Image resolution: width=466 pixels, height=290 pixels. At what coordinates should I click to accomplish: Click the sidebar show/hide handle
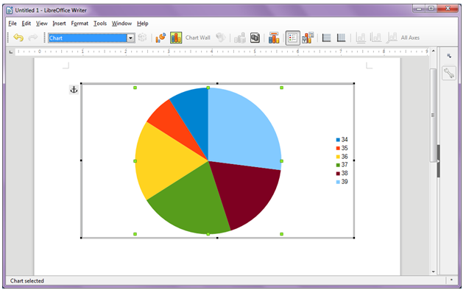coord(438,160)
